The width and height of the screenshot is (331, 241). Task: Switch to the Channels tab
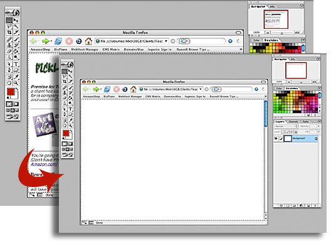pos(293,122)
